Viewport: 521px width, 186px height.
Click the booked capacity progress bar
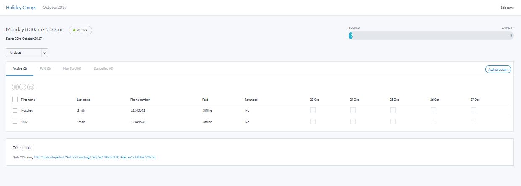431,36
